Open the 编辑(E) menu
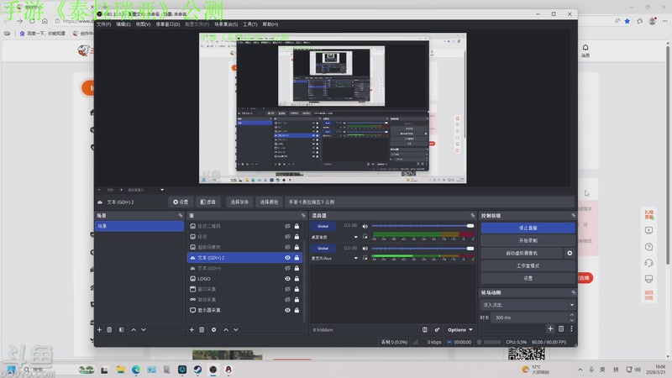The width and height of the screenshot is (672, 378). click(123, 24)
